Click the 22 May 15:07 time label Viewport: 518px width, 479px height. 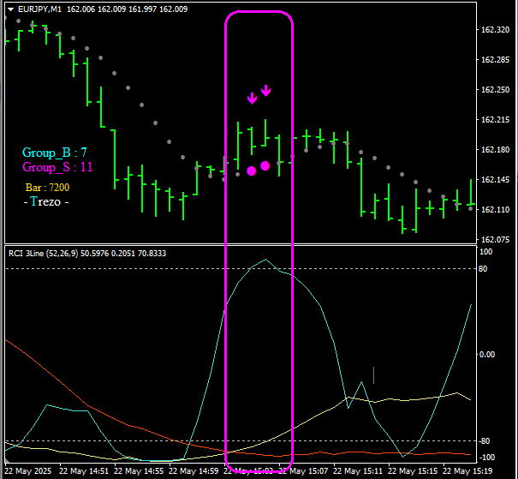point(304,470)
